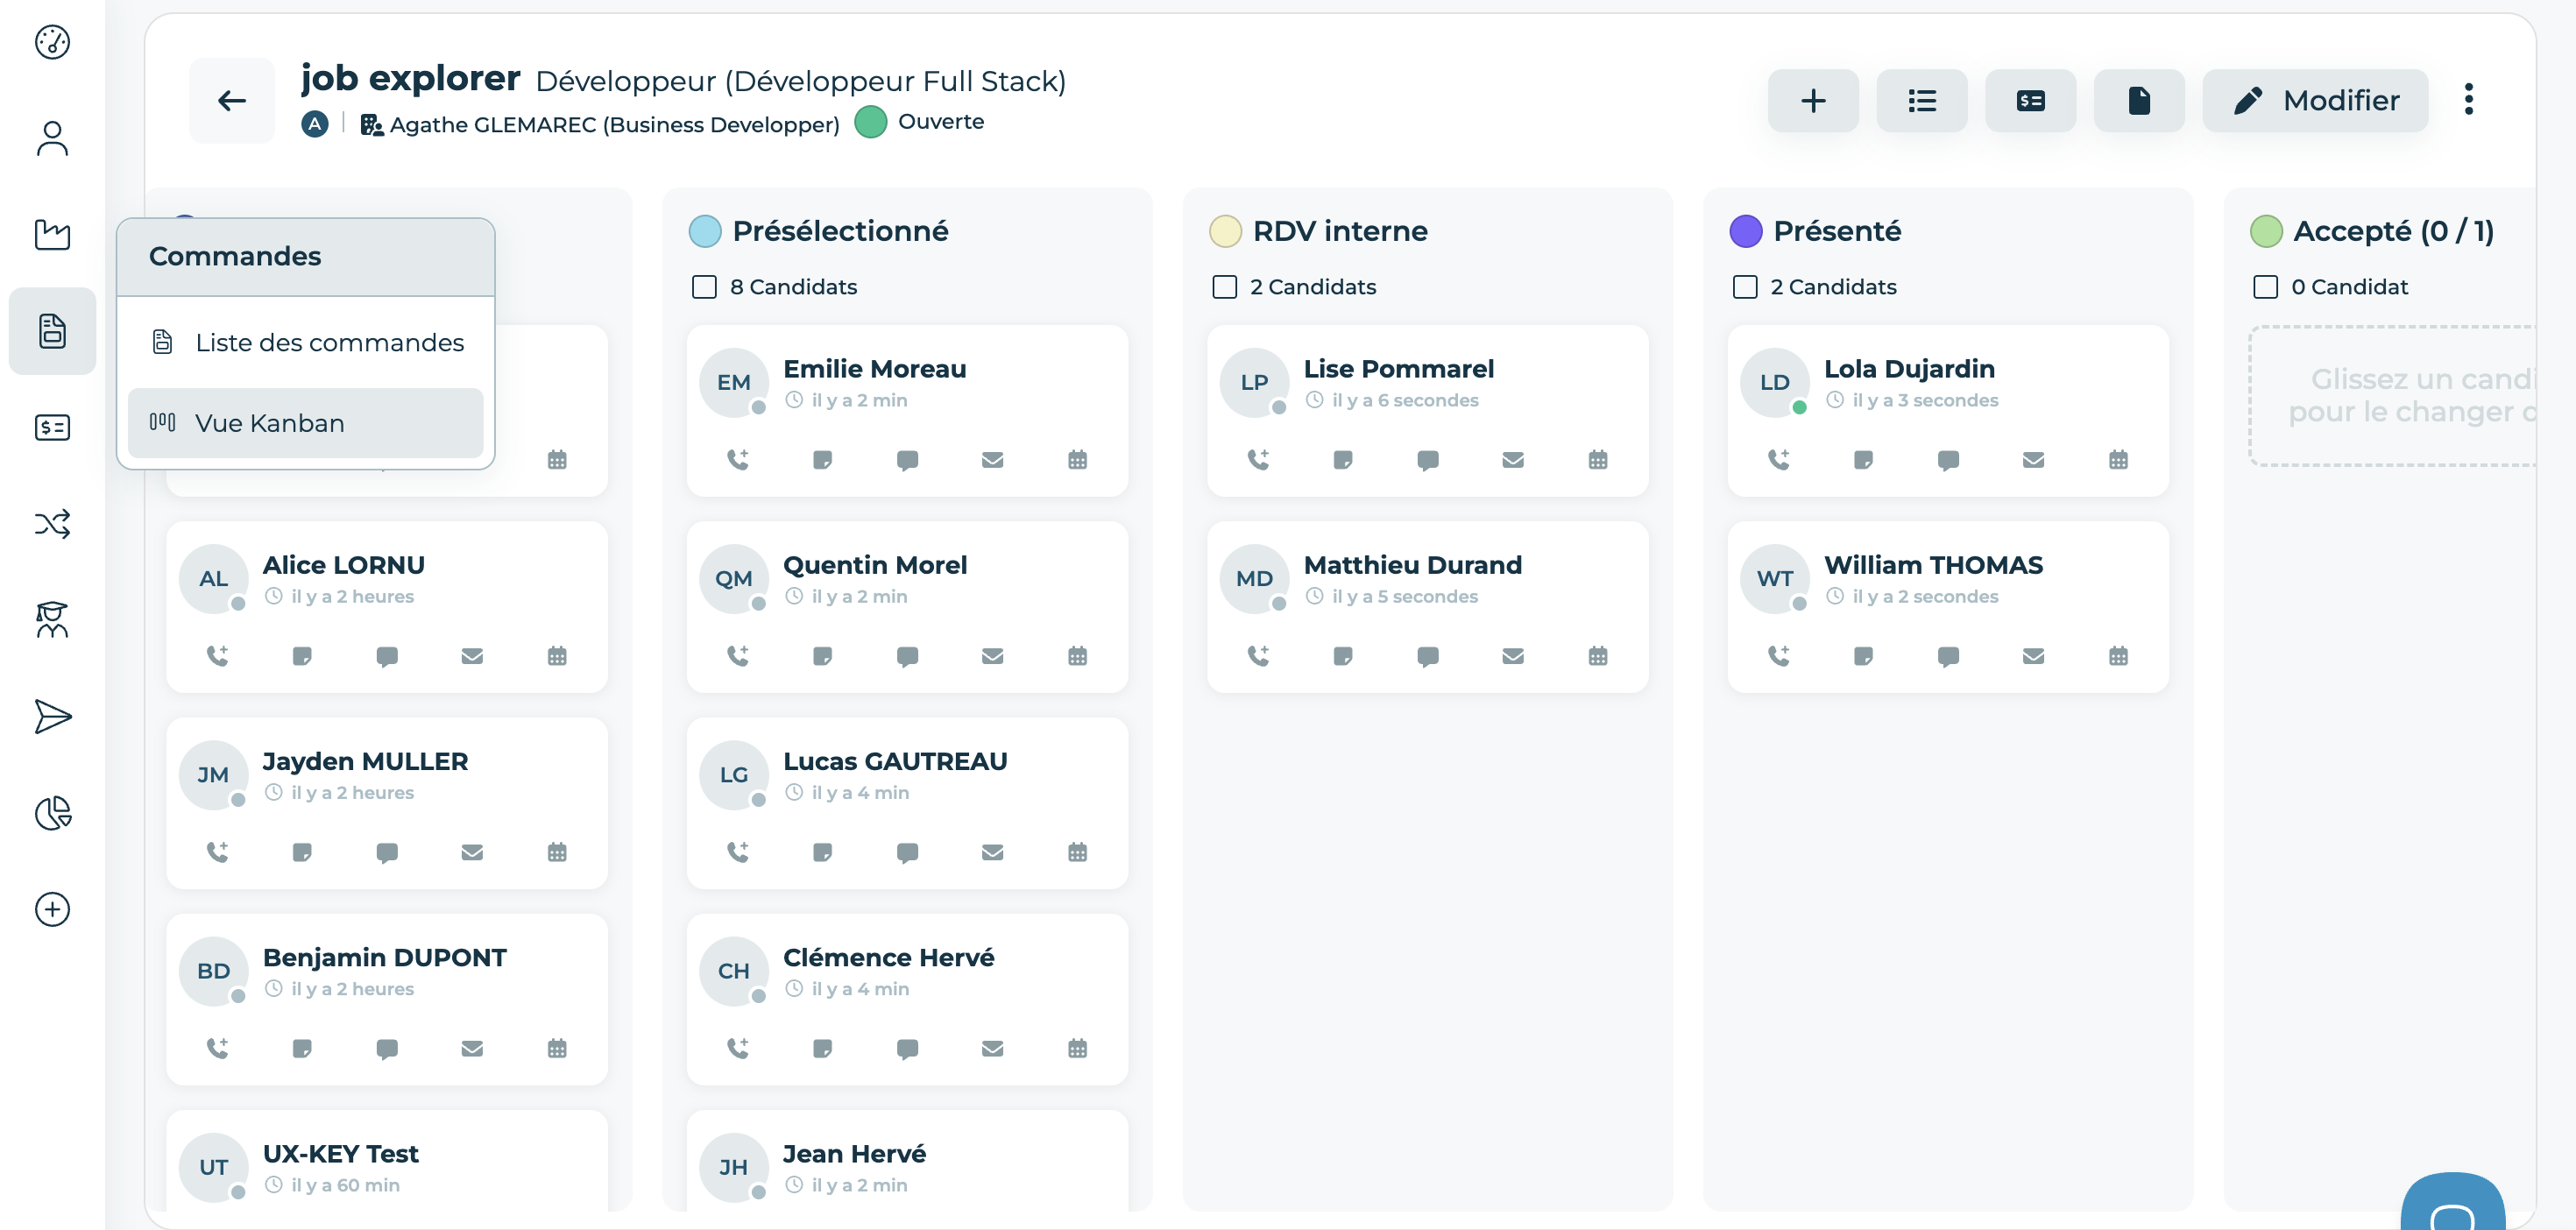
Task: Check the 2 Candidats checkbox in RDV interne
Action: click(1224, 287)
